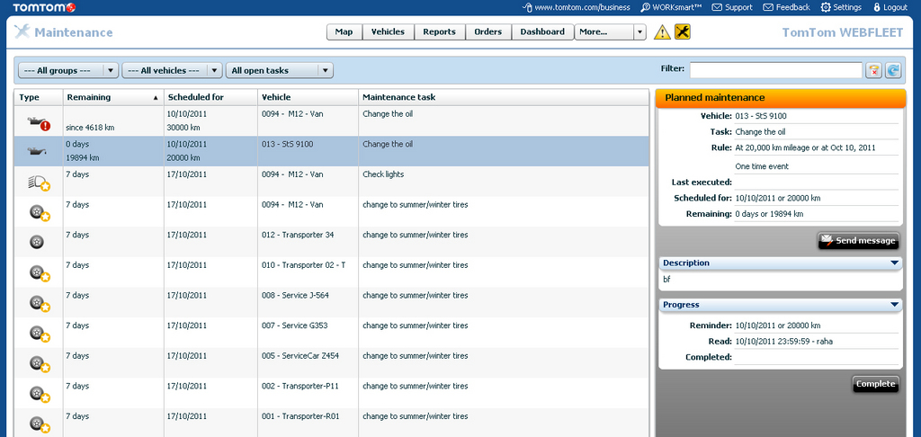This screenshot has height=437, width=921.
Task: Switch to the Vehicles tab
Action: click(389, 31)
